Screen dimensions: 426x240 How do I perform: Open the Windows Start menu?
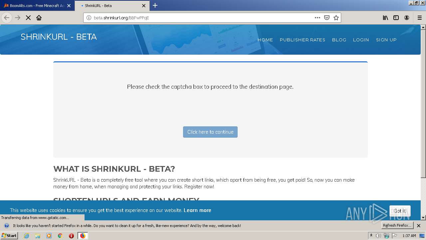[x=9, y=235]
